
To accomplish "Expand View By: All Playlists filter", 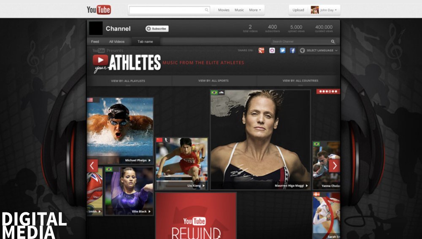I will [x=128, y=81].
